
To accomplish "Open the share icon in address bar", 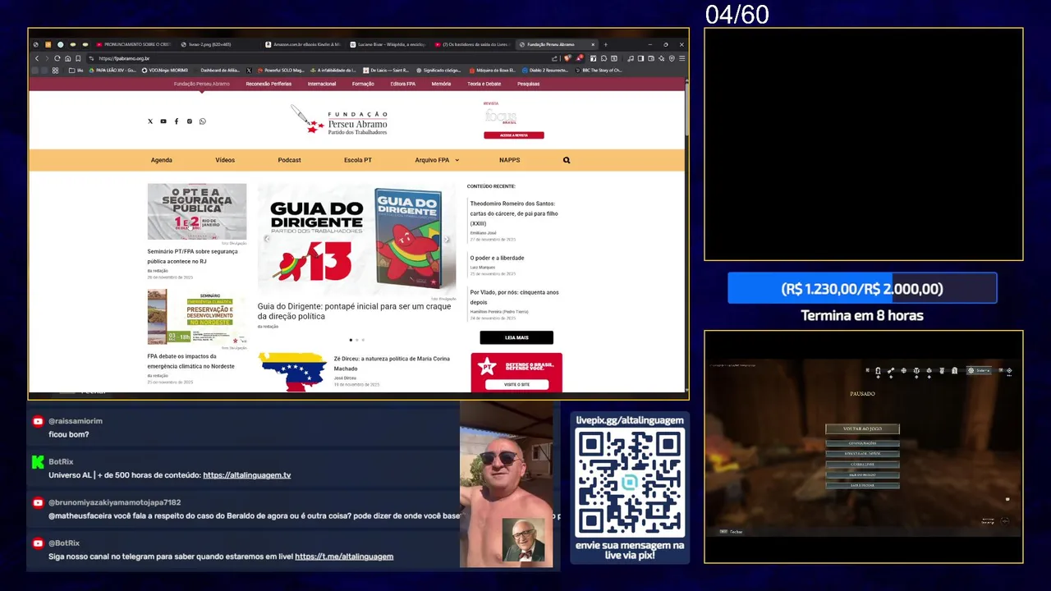I will point(555,58).
